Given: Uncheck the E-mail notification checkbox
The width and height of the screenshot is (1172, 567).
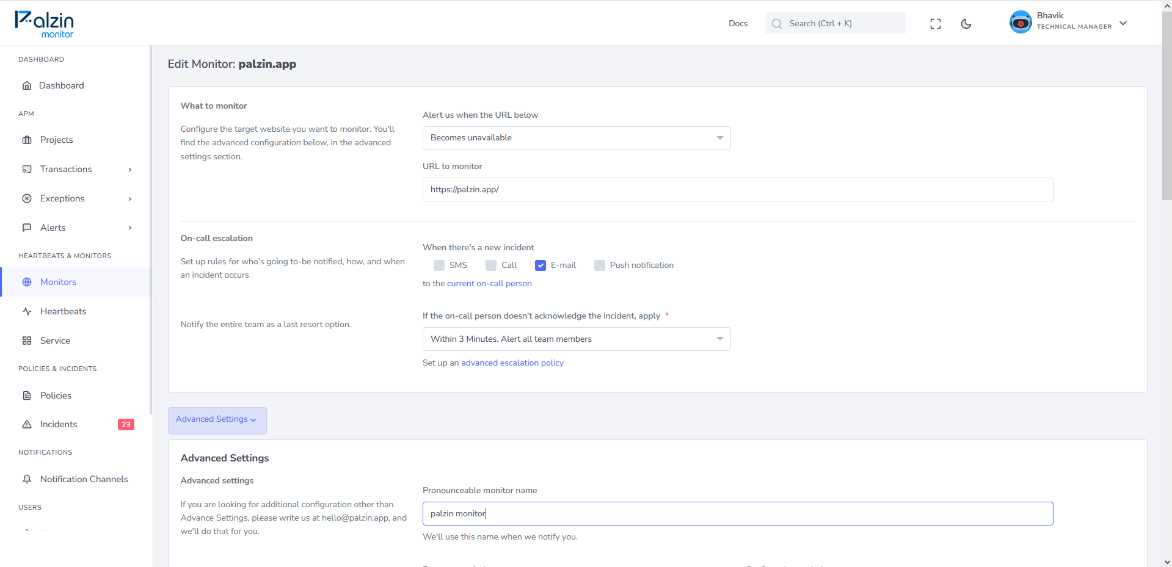Looking at the screenshot, I should coord(541,265).
